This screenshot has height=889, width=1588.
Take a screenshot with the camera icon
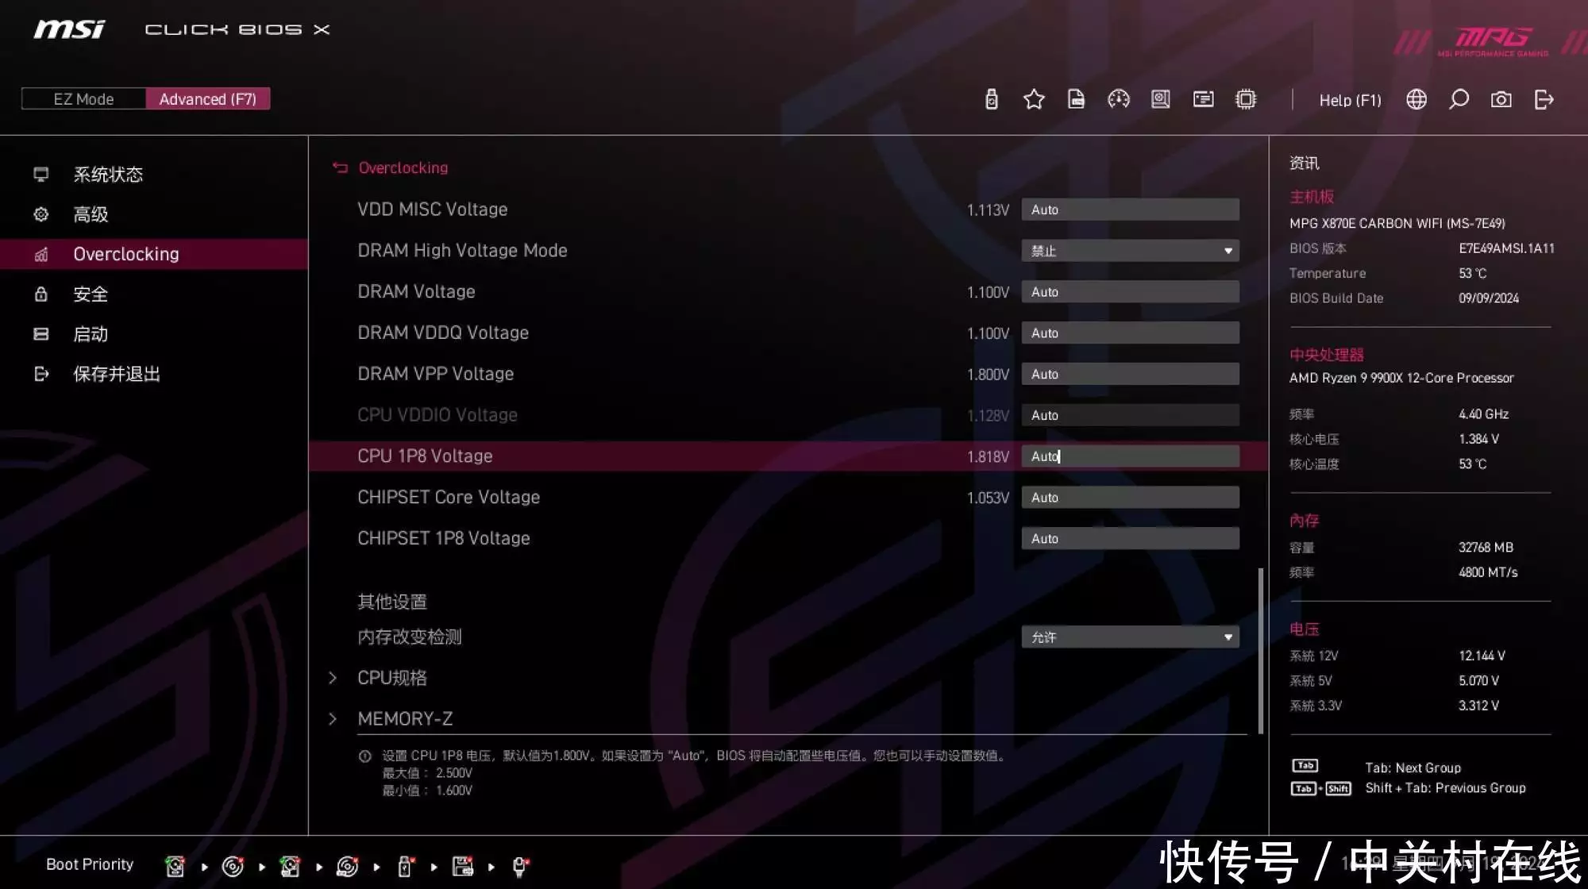tap(1501, 99)
